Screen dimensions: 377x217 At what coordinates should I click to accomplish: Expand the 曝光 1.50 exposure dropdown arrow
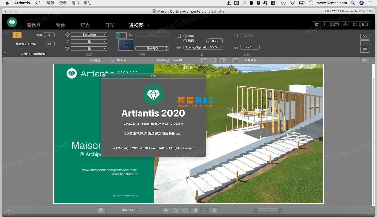pos(137,210)
